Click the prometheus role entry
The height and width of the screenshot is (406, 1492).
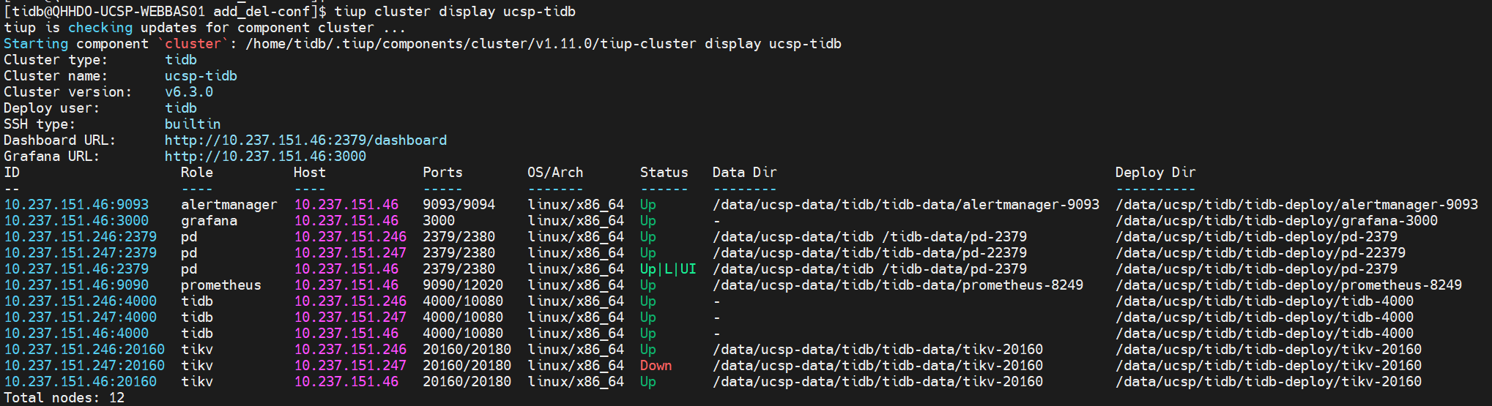click(220, 285)
